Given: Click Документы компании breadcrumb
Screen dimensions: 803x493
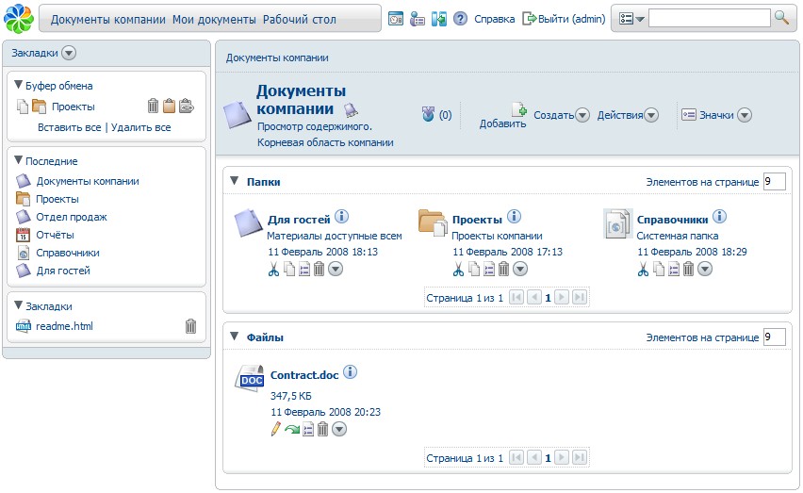Looking at the screenshot, I should pos(277,58).
